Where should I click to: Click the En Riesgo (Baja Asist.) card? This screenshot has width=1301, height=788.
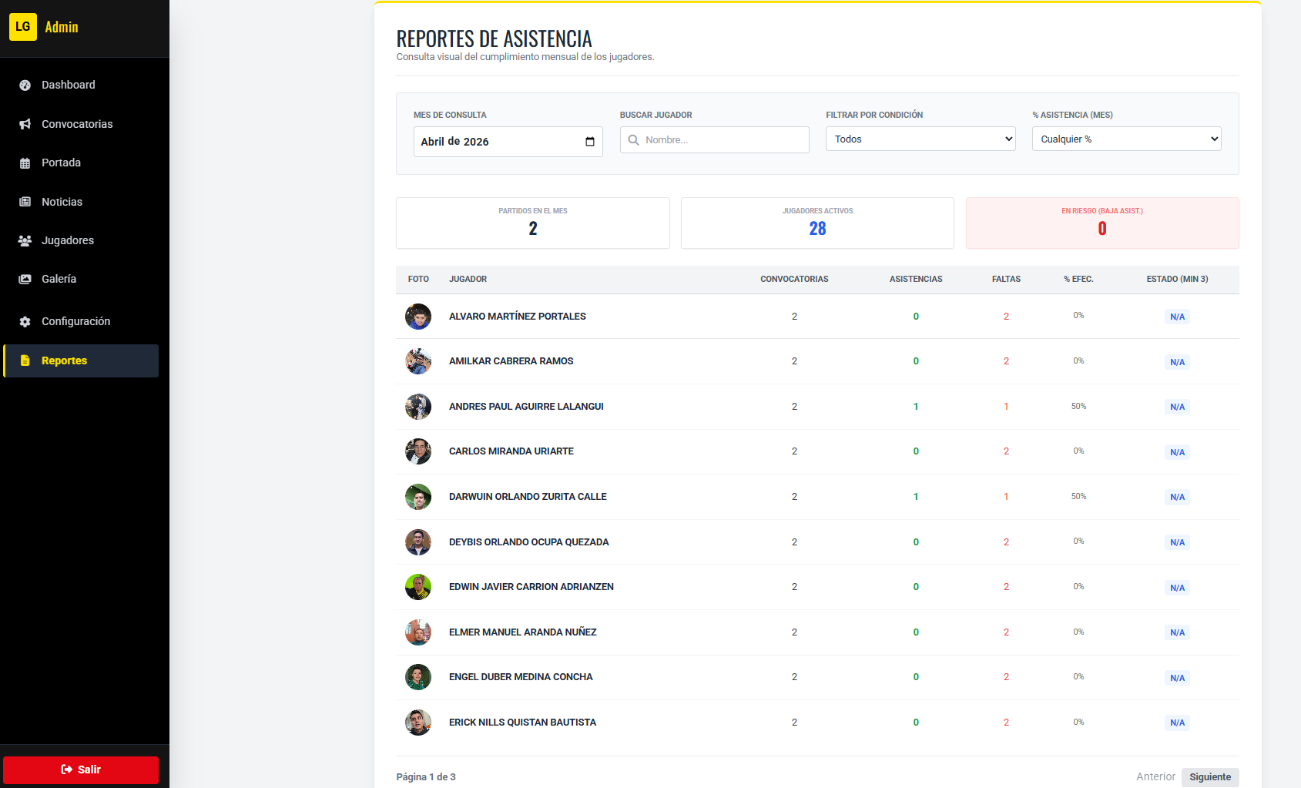pos(1101,223)
